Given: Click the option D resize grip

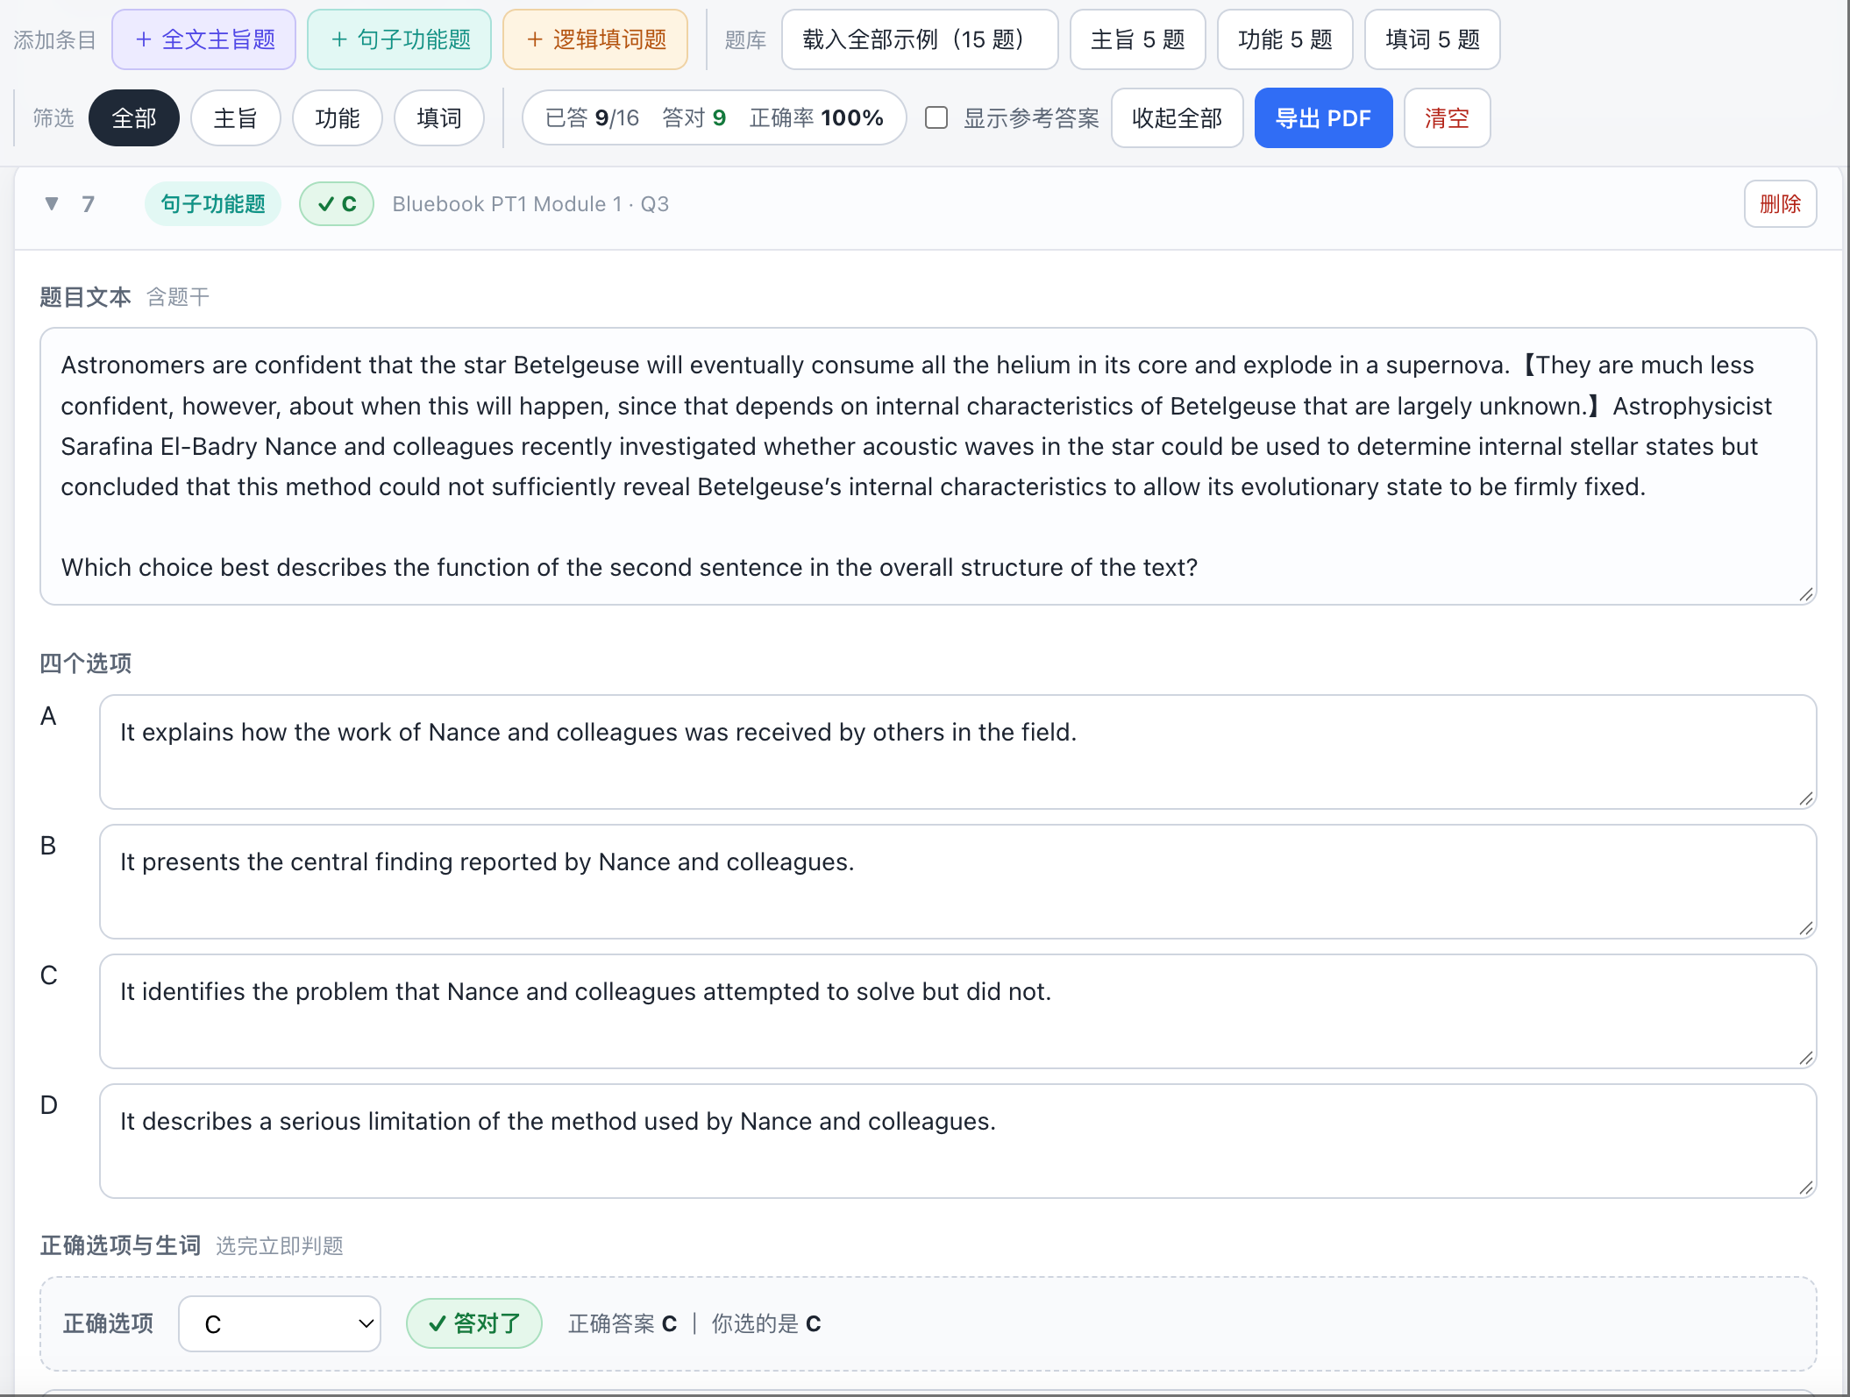Looking at the screenshot, I should click(1805, 1188).
